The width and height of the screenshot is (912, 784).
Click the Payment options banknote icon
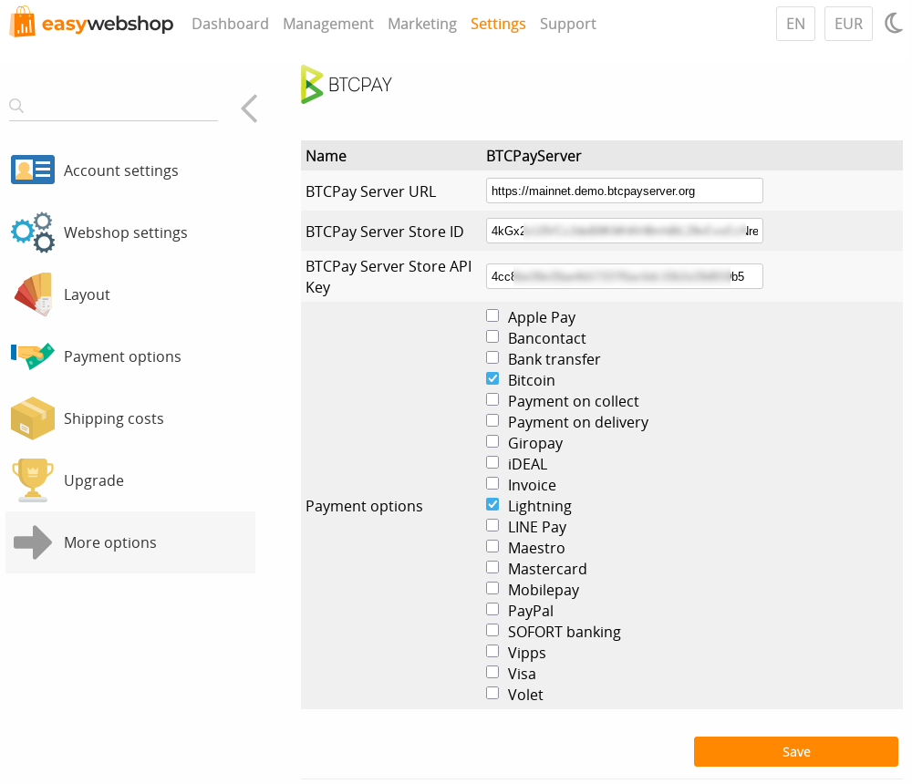pyautogui.click(x=32, y=356)
